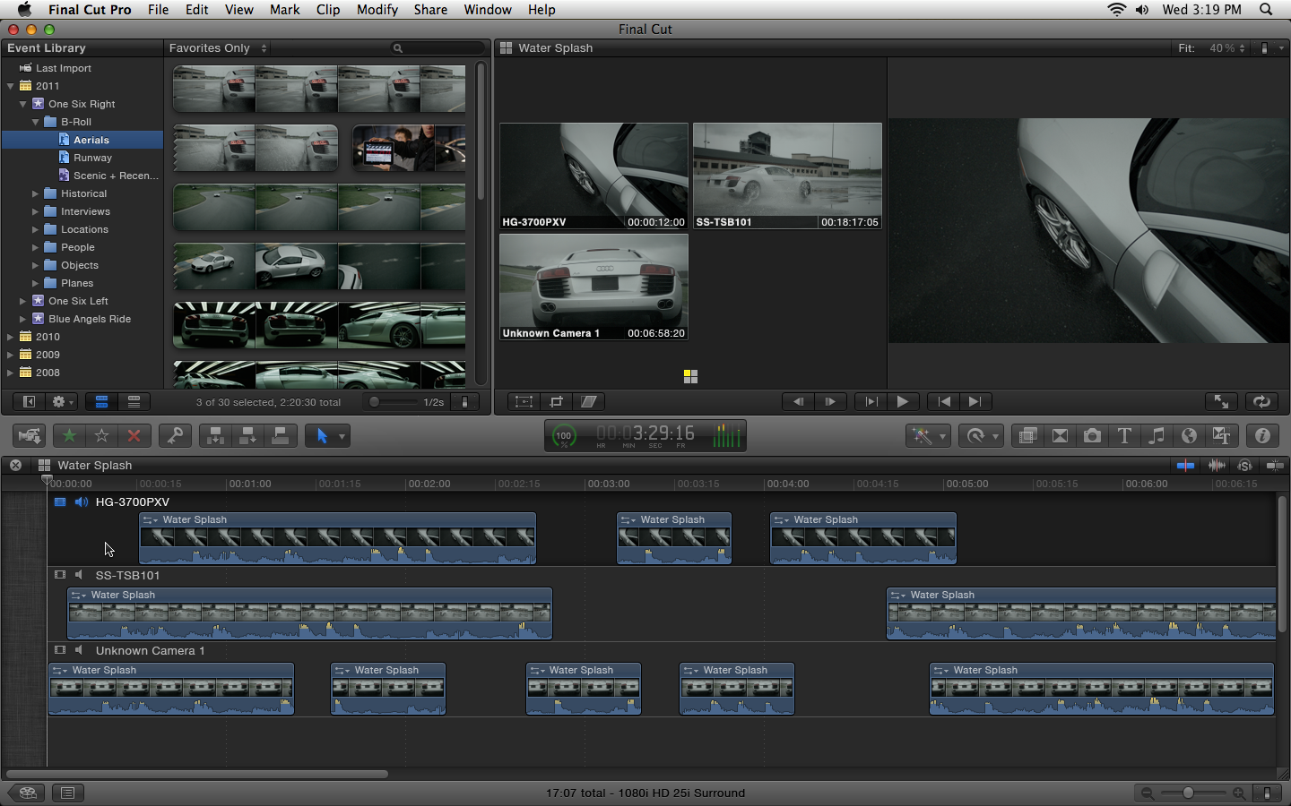The image size is (1291, 806).
Task: Click the Event Browser search field
Action: [439, 48]
